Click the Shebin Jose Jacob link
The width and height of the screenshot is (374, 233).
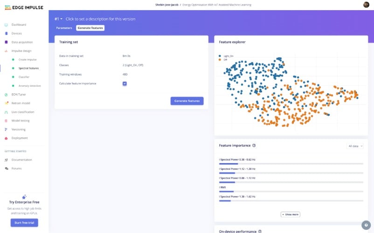click(167, 5)
